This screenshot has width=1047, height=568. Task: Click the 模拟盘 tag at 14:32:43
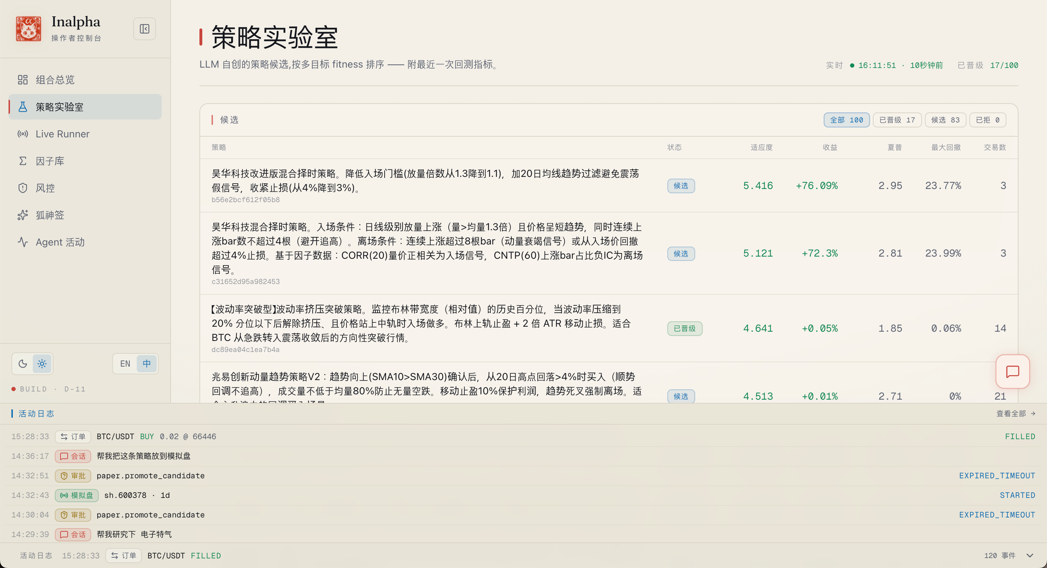pyautogui.click(x=77, y=495)
